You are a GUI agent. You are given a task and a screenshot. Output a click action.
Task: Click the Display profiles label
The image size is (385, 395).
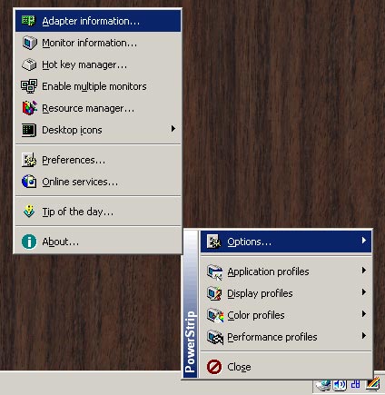[260, 293]
